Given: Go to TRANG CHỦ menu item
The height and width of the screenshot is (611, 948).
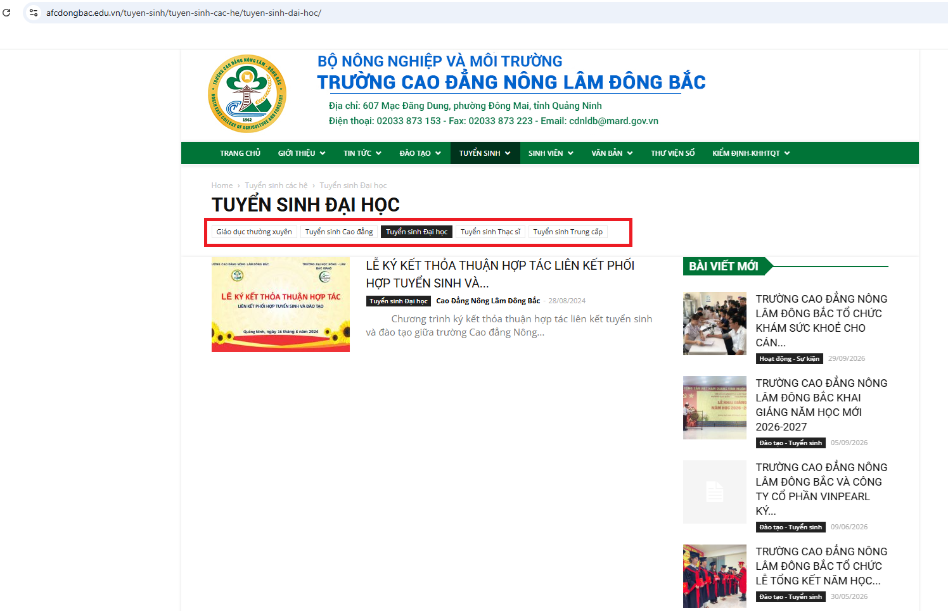Looking at the screenshot, I should point(240,153).
